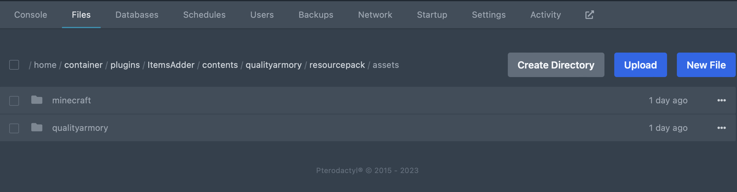The height and width of the screenshot is (192, 737).
Task: Click the minecraft folder icon
Action: coord(37,100)
